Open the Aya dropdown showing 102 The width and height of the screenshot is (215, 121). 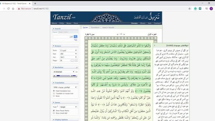point(69,54)
